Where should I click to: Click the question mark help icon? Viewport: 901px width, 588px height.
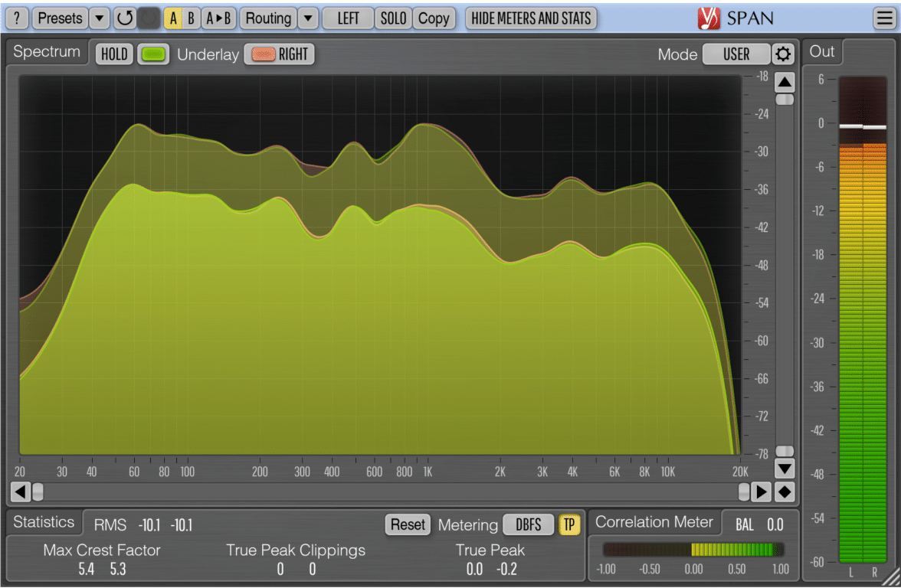point(17,18)
